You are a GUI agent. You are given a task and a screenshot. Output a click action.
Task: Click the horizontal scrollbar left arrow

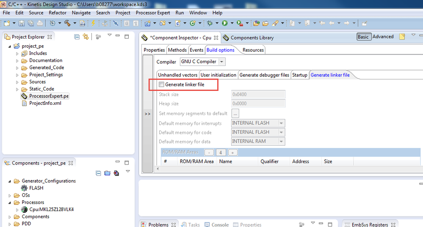coord(158,169)
